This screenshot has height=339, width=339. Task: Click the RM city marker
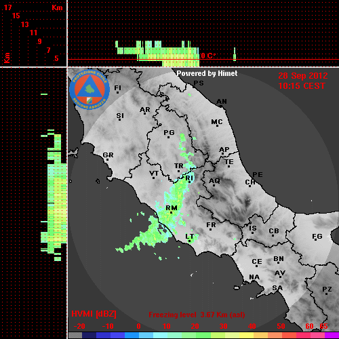point(171,213)
